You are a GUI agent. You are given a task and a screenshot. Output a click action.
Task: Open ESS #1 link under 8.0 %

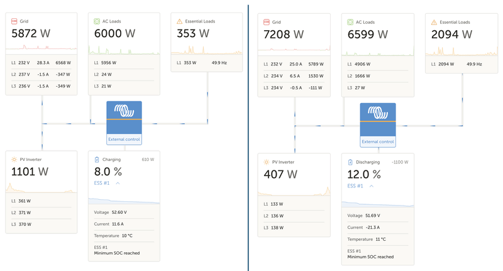click(102, 183)
